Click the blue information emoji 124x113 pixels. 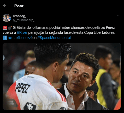5,38
